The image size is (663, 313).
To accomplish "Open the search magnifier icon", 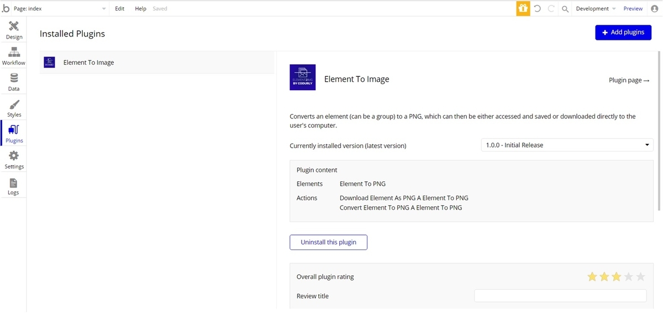I will 565,9.
